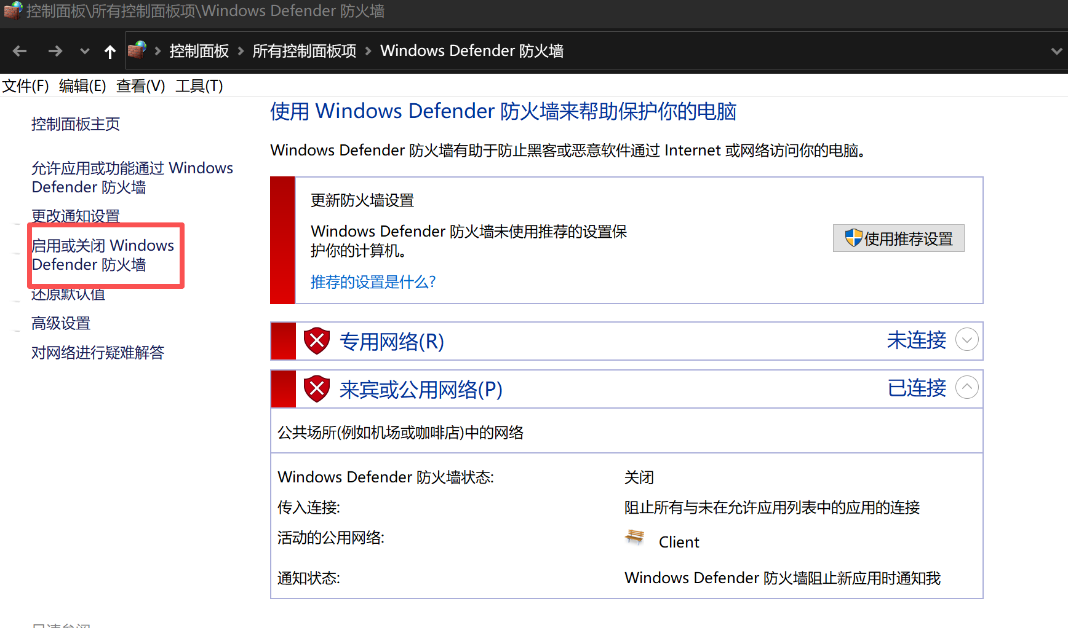1068x628 pixels.
Task: Click 还原默认值 link
Action: pos(68,294)
